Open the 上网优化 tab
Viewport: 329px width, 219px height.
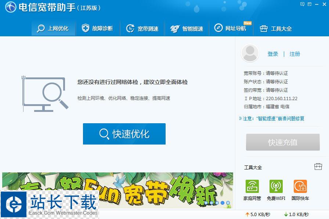(53, 28)
